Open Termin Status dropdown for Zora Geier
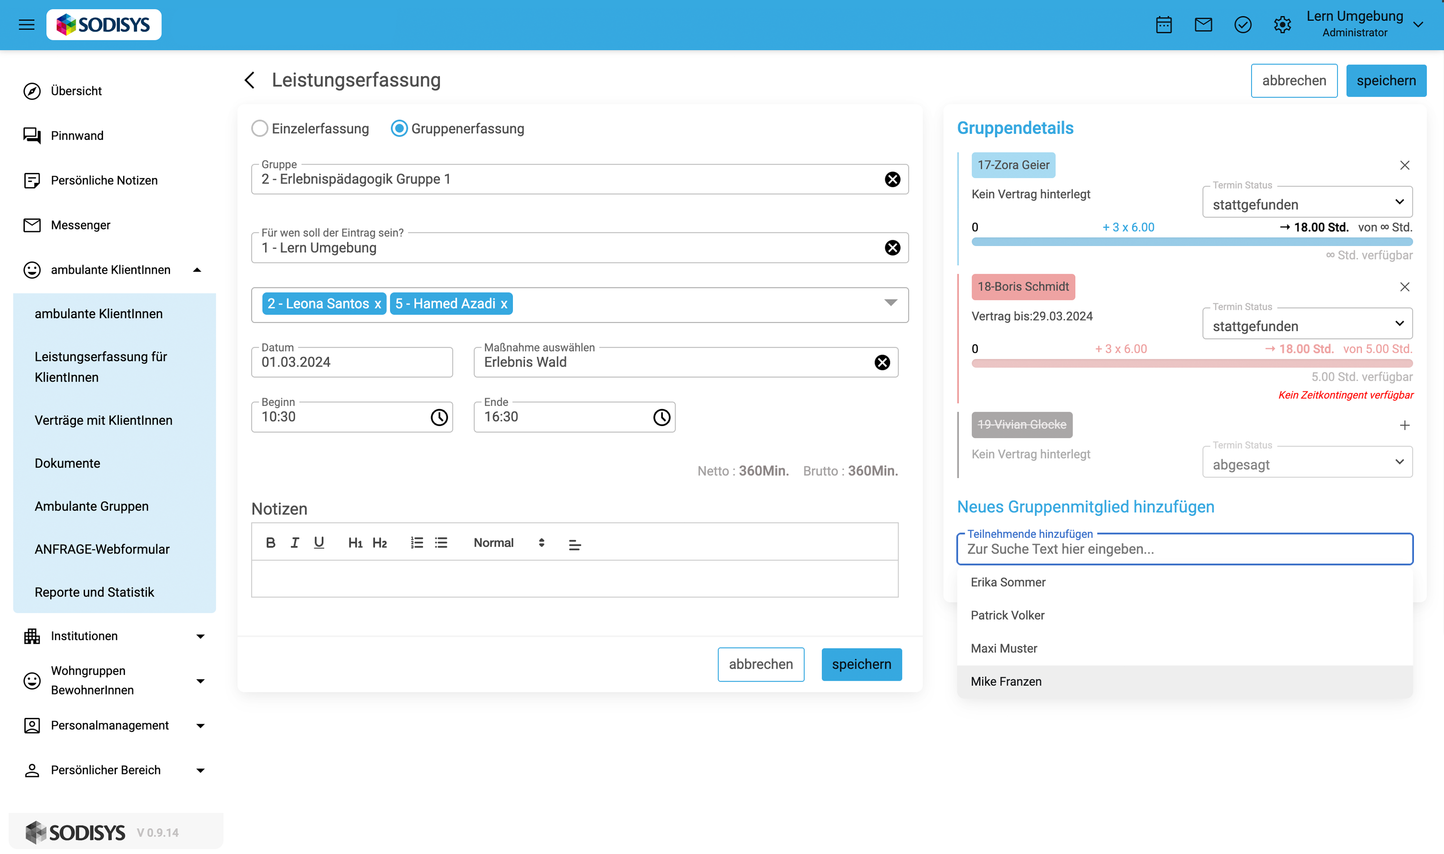This screenshot has width=1444, height=854. 1307,202
